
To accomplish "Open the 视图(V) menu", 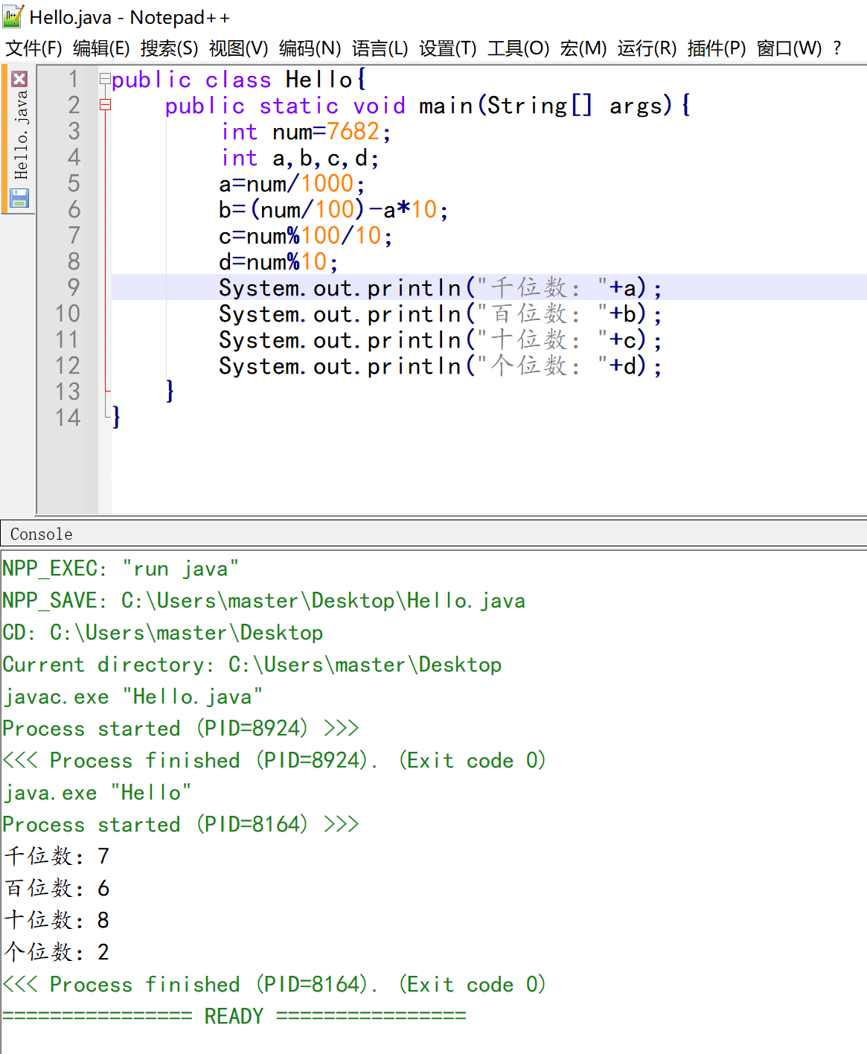I will [x=238, y=48].
